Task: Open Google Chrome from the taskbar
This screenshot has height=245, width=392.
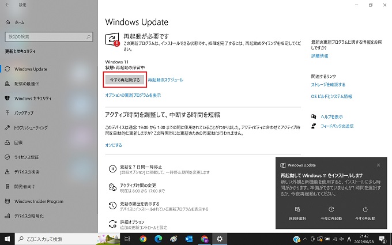Action: 143,239
